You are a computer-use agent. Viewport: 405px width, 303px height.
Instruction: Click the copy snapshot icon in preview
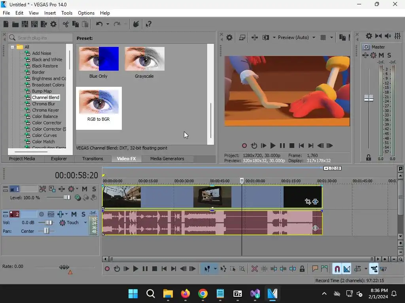342,37
